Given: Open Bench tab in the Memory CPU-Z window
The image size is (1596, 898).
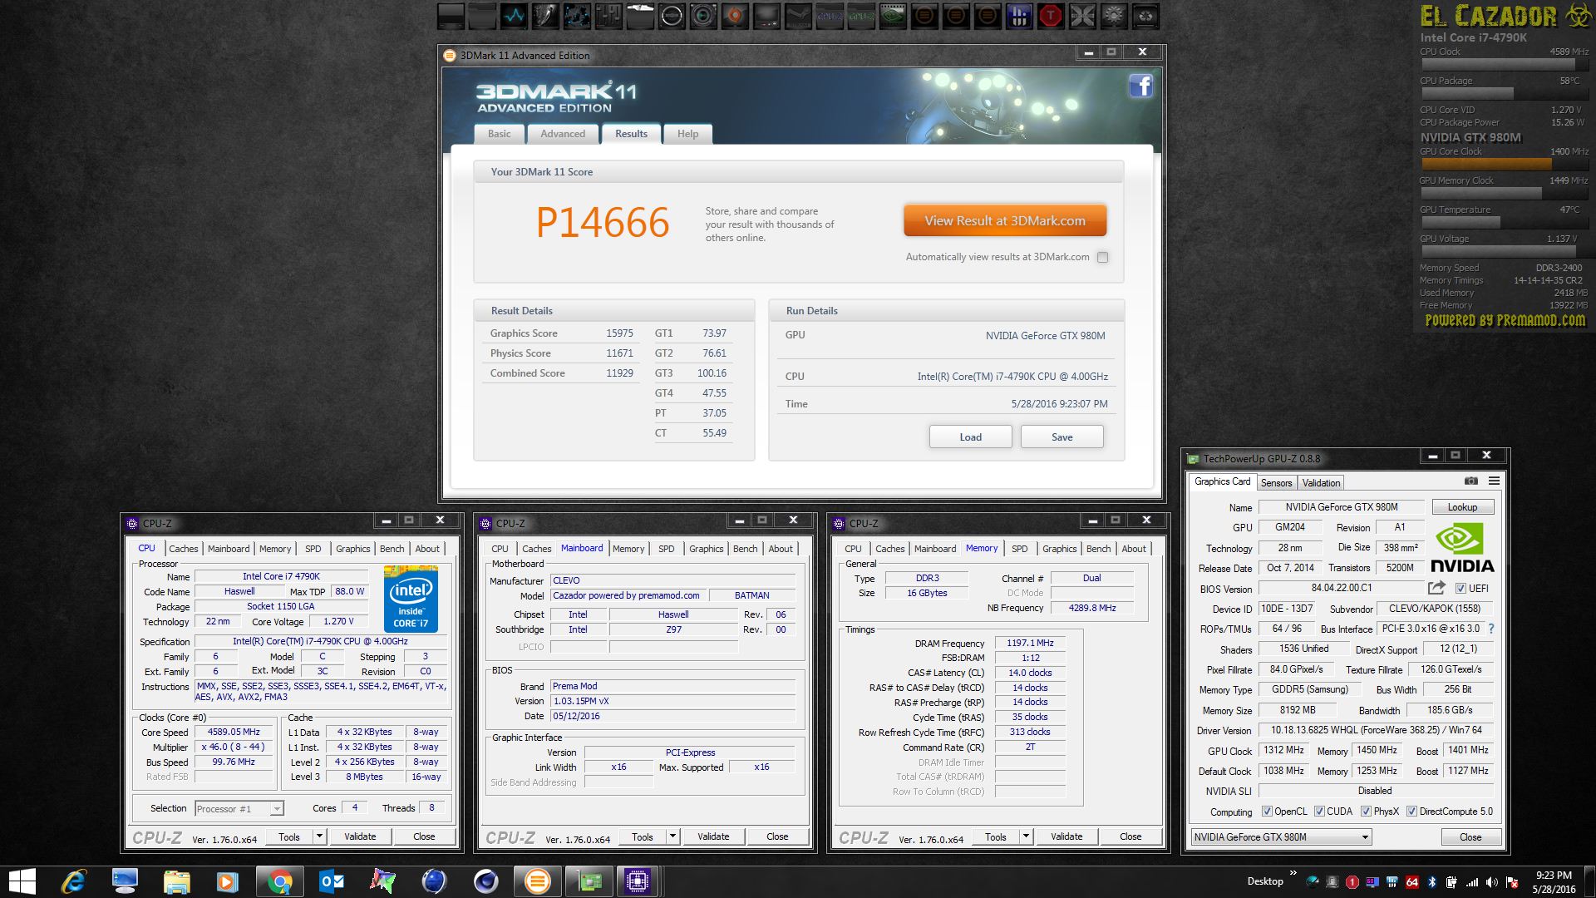Looking at the screenshot, I should point(1098,549).
